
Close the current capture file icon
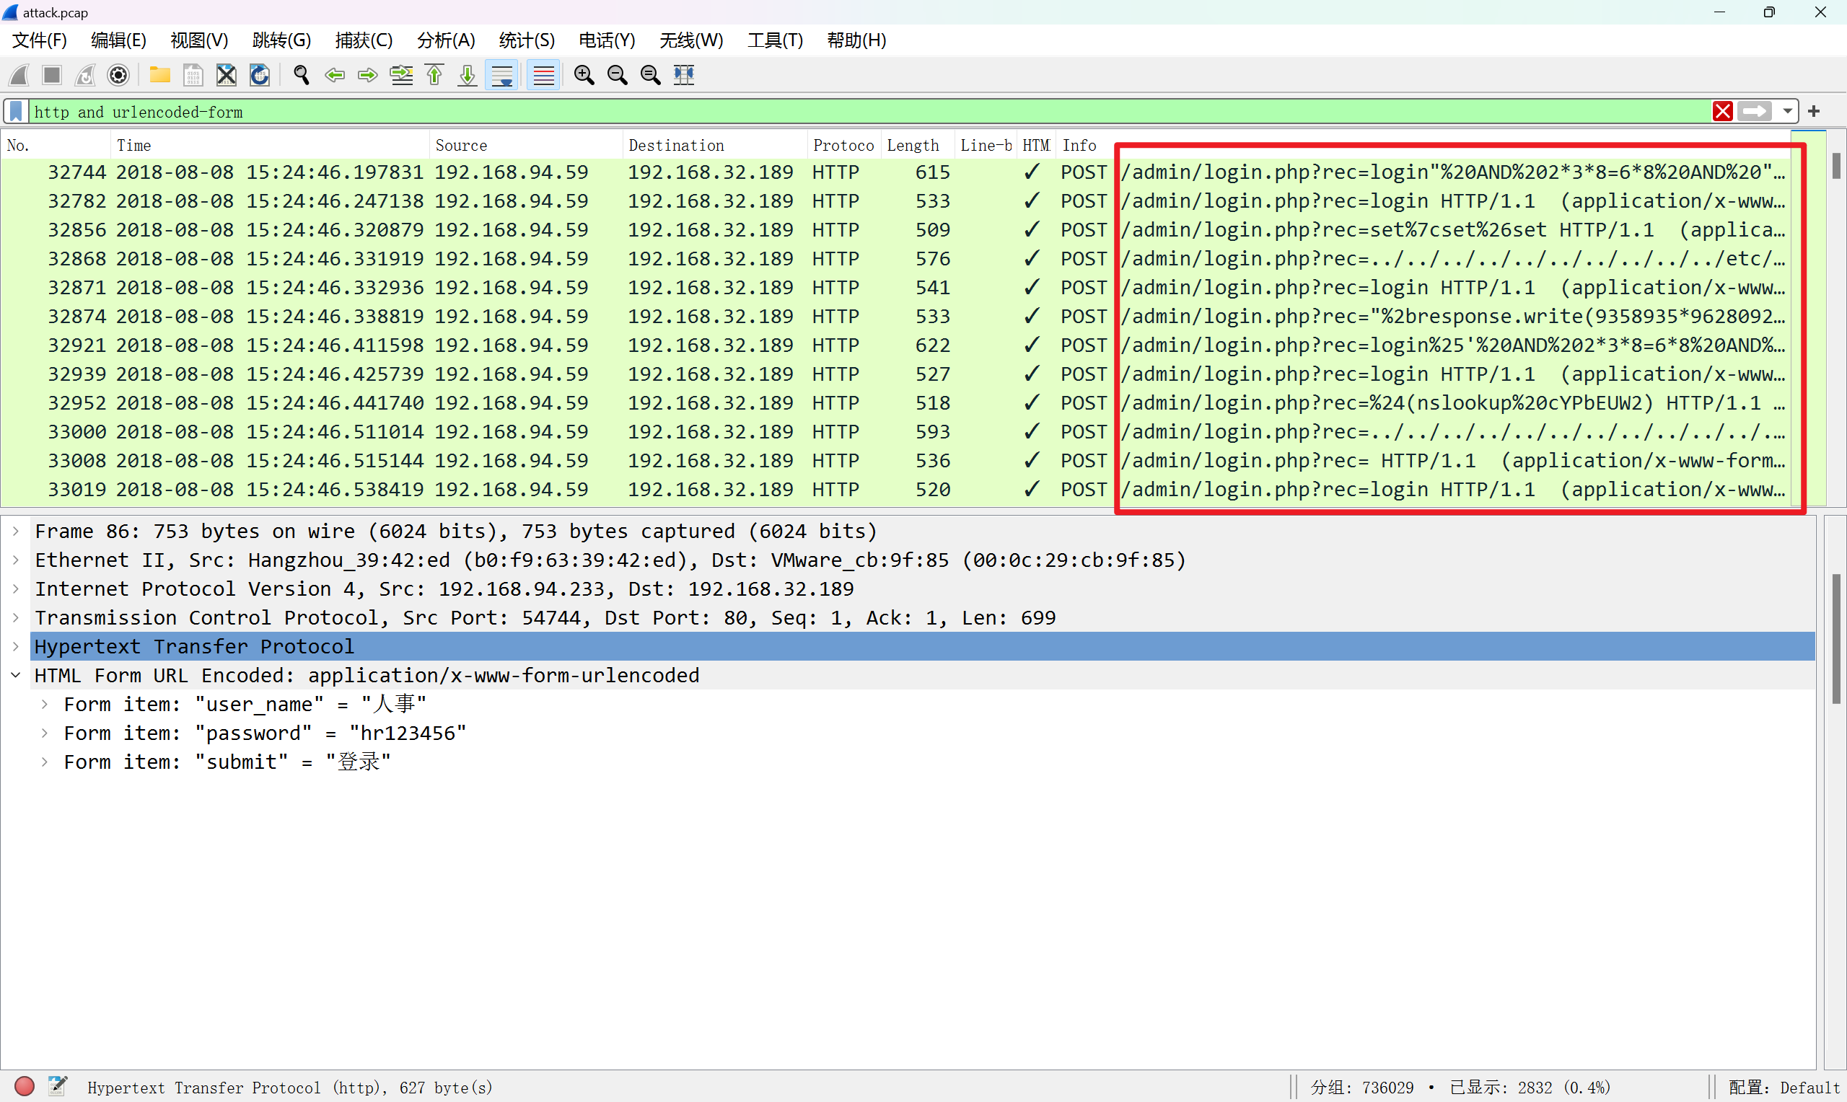coord(226,75)
